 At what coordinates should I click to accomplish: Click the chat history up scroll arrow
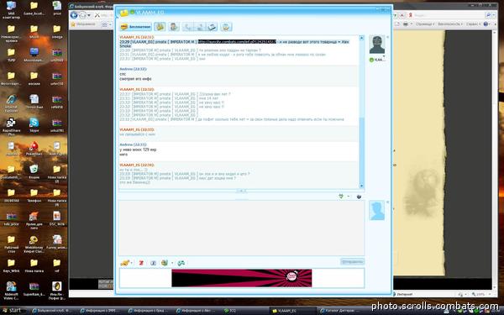(x=361, y=38)
